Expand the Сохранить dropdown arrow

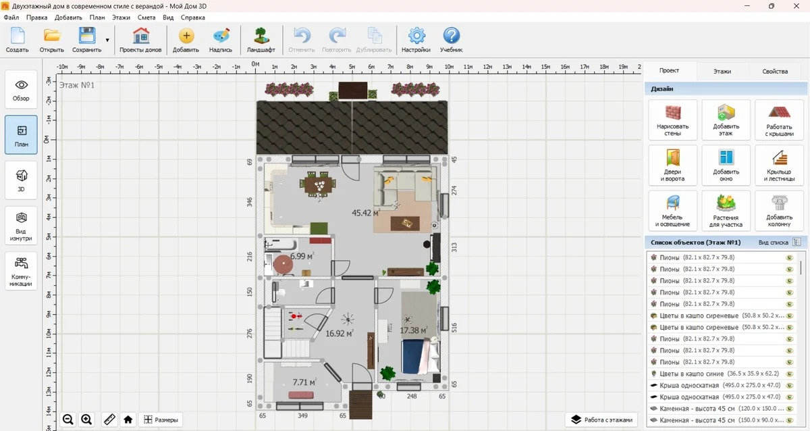(x=107, y=41)
